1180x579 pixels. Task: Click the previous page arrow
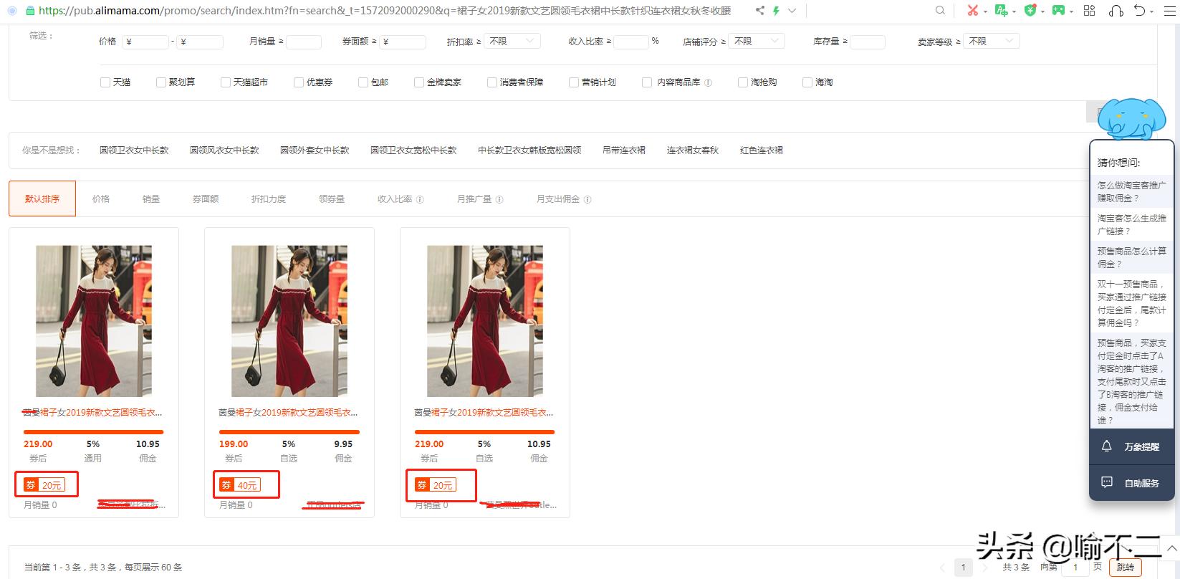pos(943,568)
